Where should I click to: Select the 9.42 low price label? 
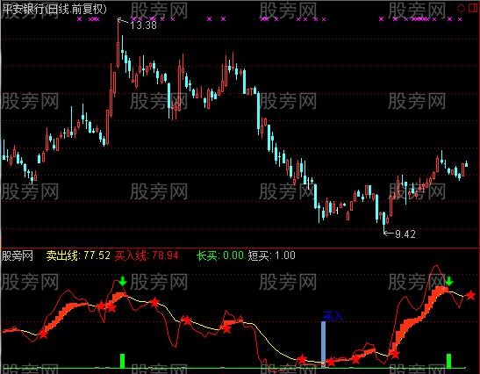tap(405, 234)
